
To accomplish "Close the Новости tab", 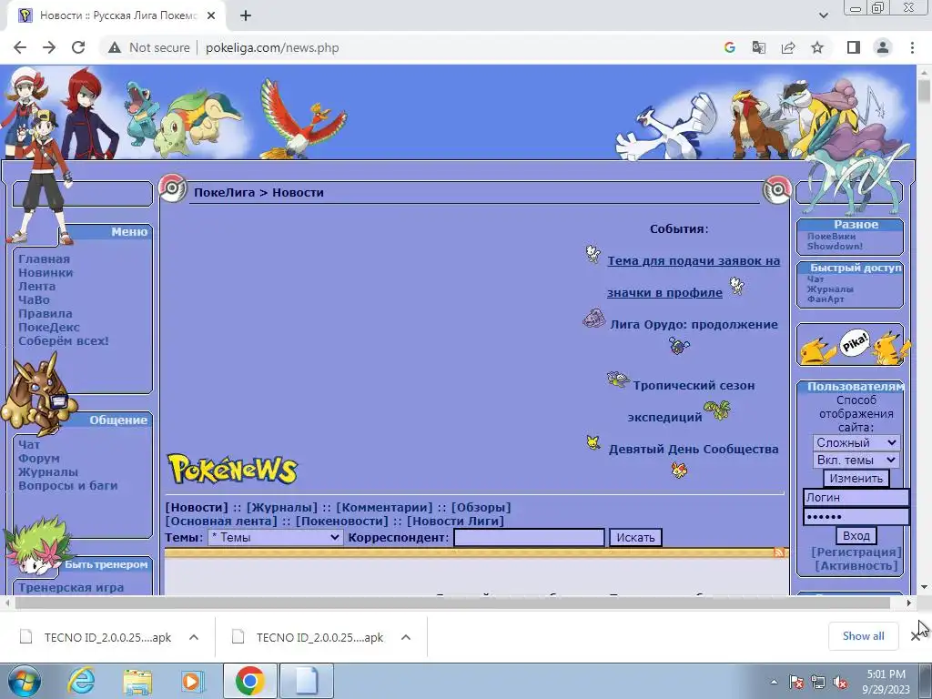I will click(x=211, y=15).
